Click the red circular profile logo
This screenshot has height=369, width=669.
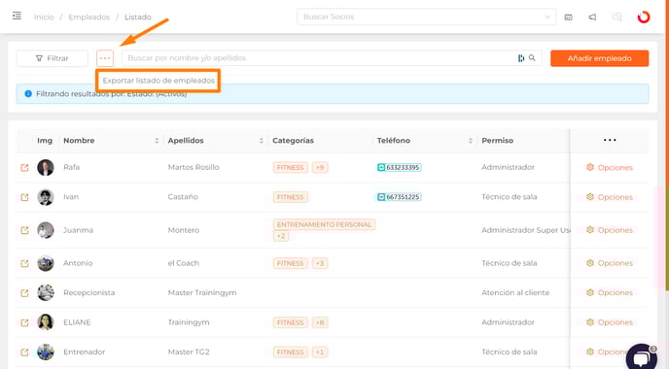pos(644,17)
